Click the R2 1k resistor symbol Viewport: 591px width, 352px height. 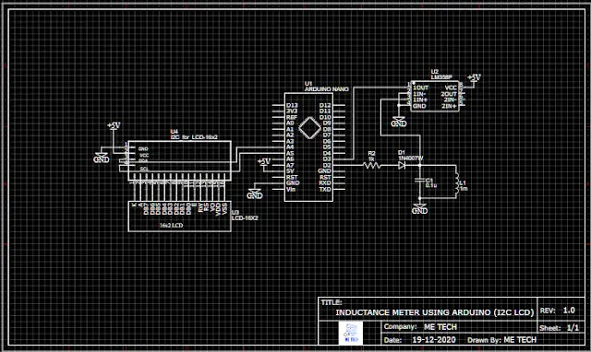[372, 165]
